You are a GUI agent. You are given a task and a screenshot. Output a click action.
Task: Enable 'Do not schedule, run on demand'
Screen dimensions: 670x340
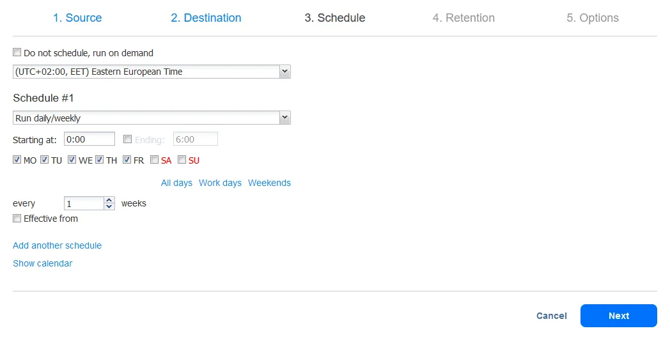tap(17, 53)
